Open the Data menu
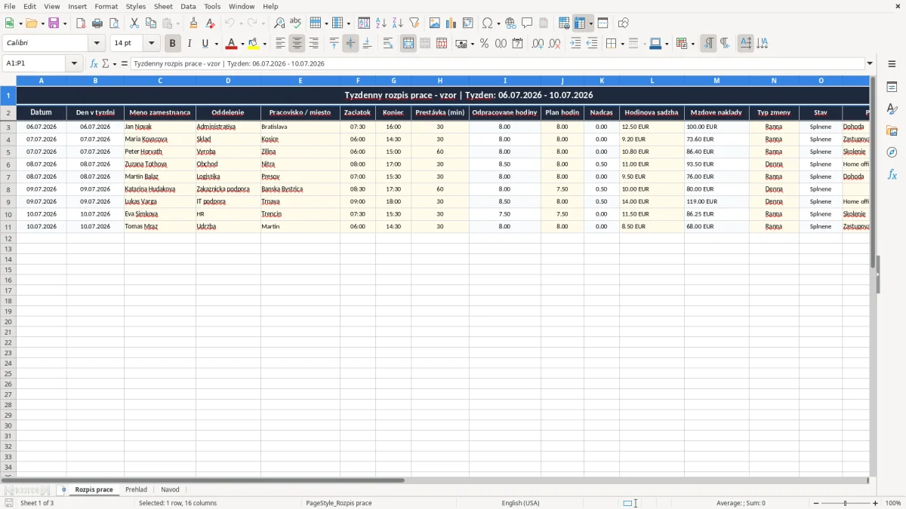Screen dimensions: 906x509 (x=188, y=6)
